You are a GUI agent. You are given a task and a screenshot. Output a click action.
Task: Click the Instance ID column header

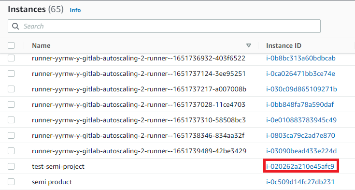[x=284, y=45]
